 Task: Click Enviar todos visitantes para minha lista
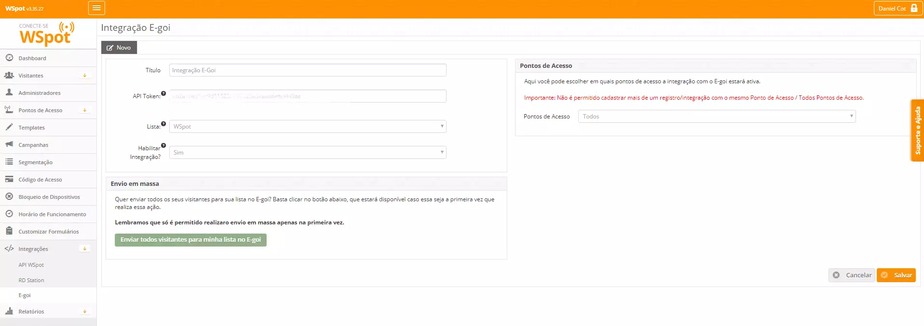tap(190, 240)
